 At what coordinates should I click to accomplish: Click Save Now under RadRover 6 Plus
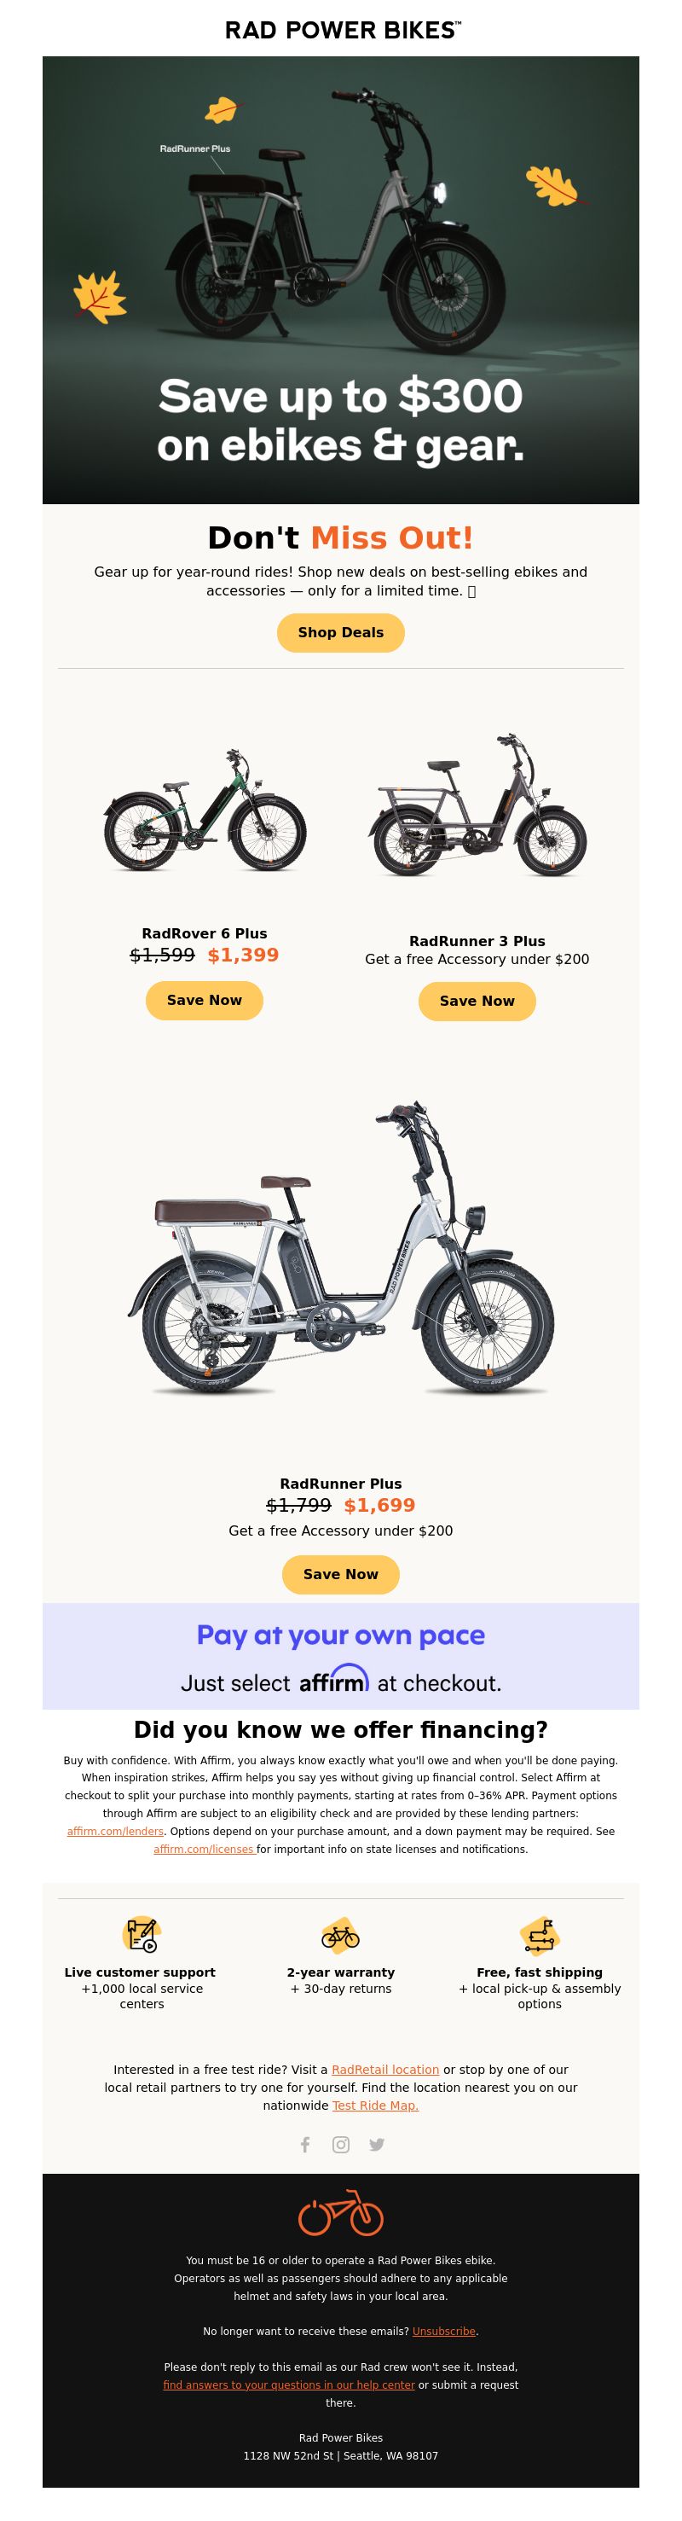205,1000
